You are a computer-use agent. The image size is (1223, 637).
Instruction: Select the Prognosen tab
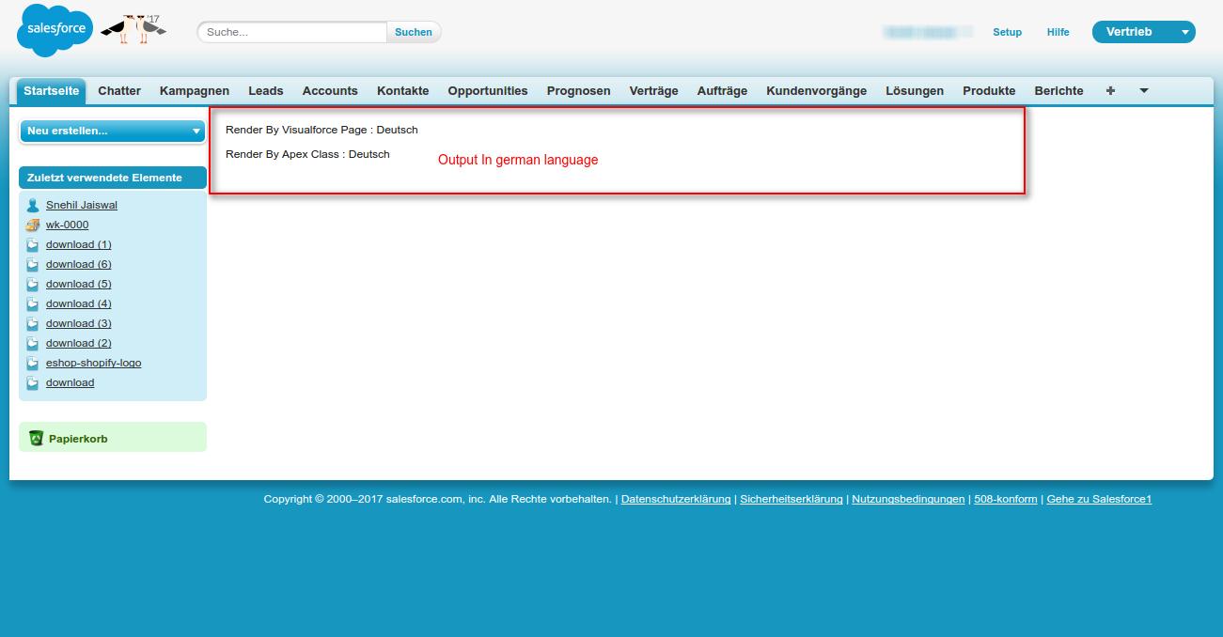coord(579,91)
